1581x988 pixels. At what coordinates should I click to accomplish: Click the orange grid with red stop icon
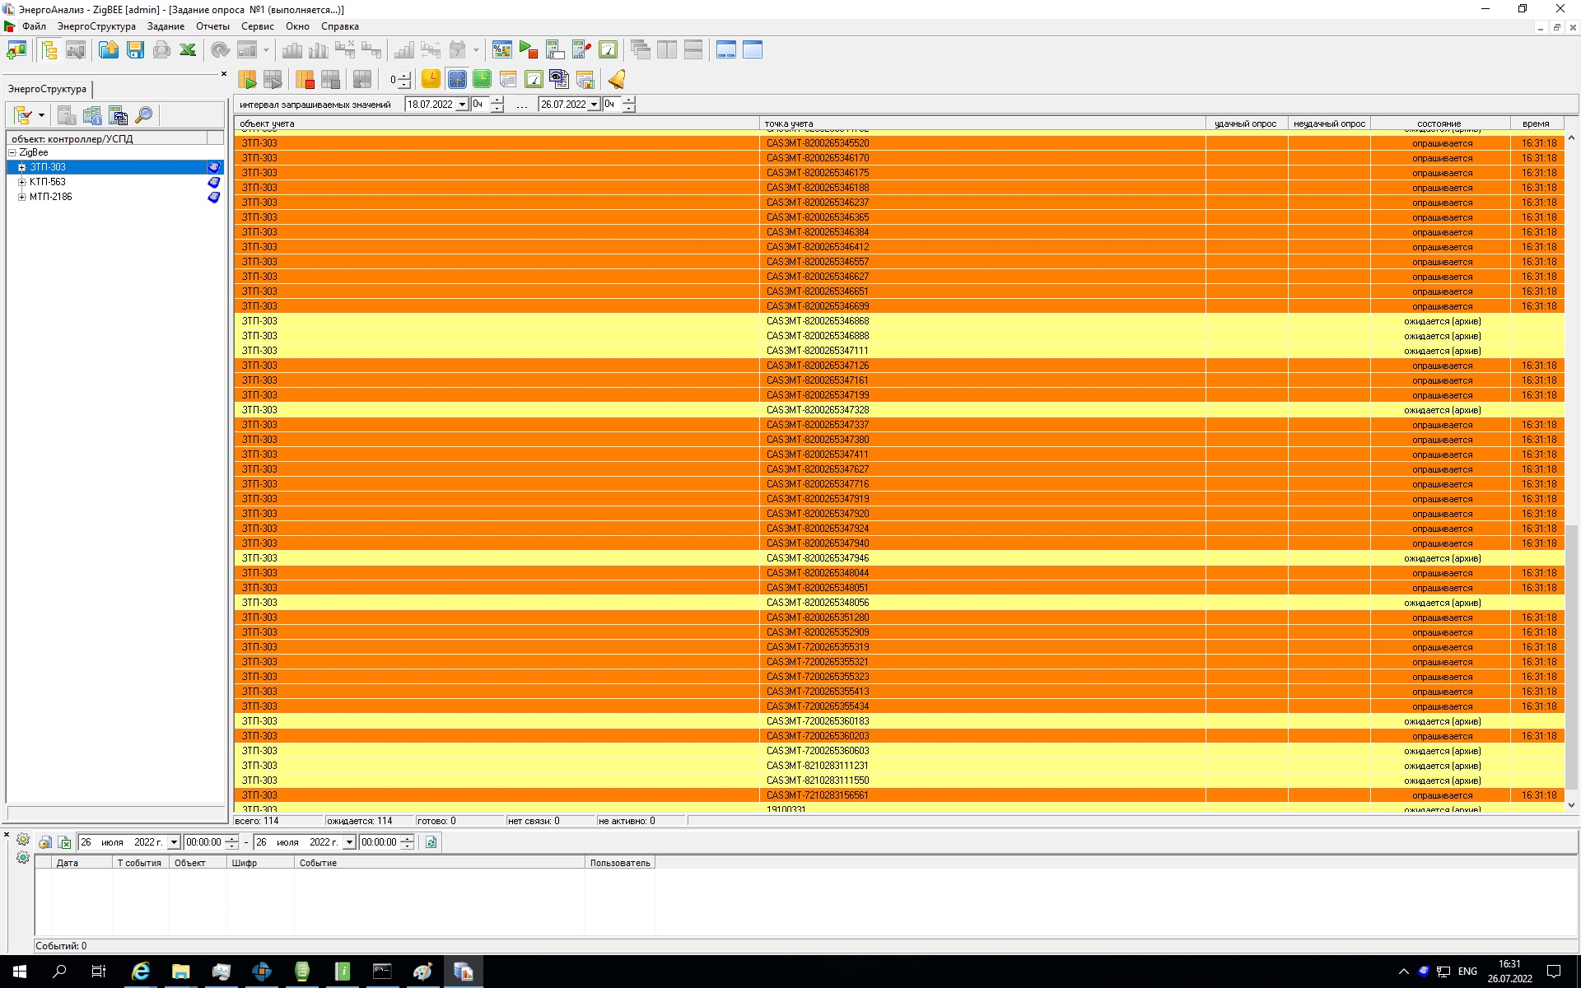coord(305,79)
